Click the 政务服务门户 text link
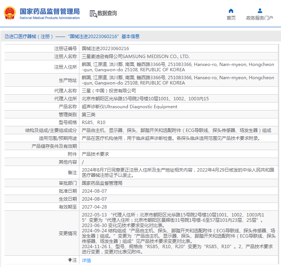Image resolution: width=281 pixels, height=267 pixels. coord(260,18)
